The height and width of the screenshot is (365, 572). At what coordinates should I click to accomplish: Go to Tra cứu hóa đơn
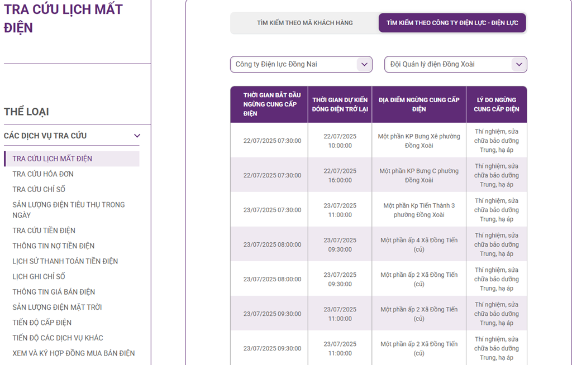(x=43, y=174)
